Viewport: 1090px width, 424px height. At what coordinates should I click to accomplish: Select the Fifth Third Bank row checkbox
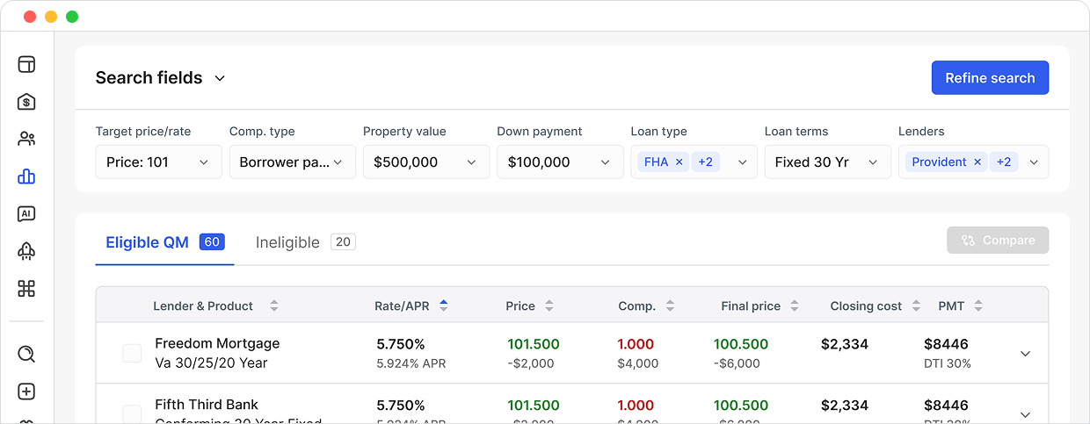coord(132,414)
